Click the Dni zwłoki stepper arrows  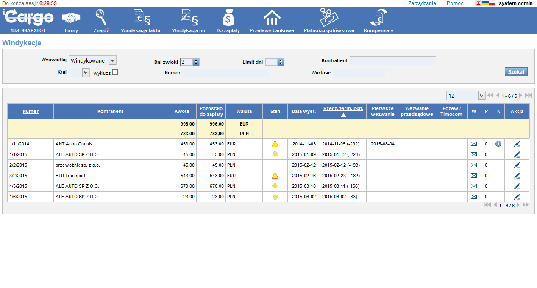coord(196,62)
